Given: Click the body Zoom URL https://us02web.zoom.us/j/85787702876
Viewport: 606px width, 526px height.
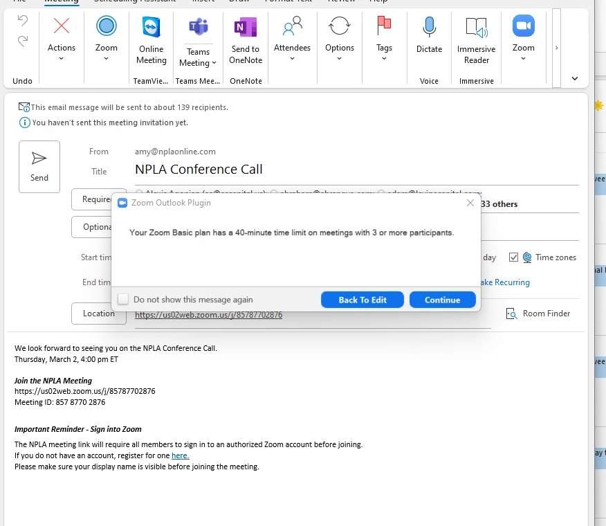Looking at the screenshot, I should pos(85,391).
